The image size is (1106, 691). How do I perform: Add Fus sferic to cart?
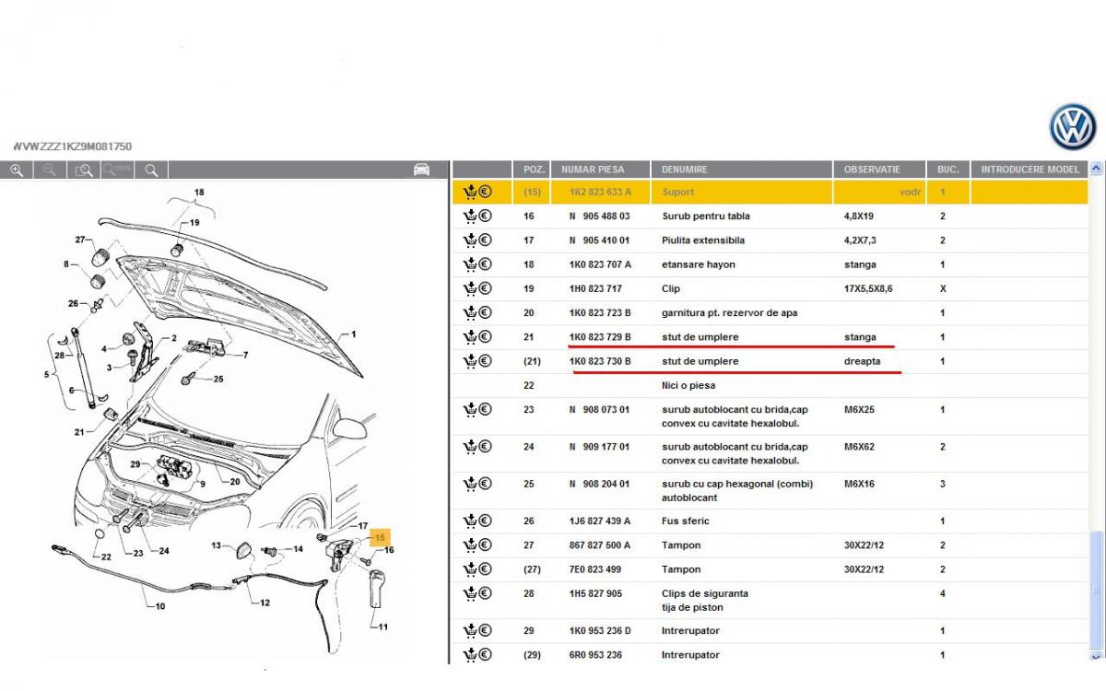click(x=469, y=521)
